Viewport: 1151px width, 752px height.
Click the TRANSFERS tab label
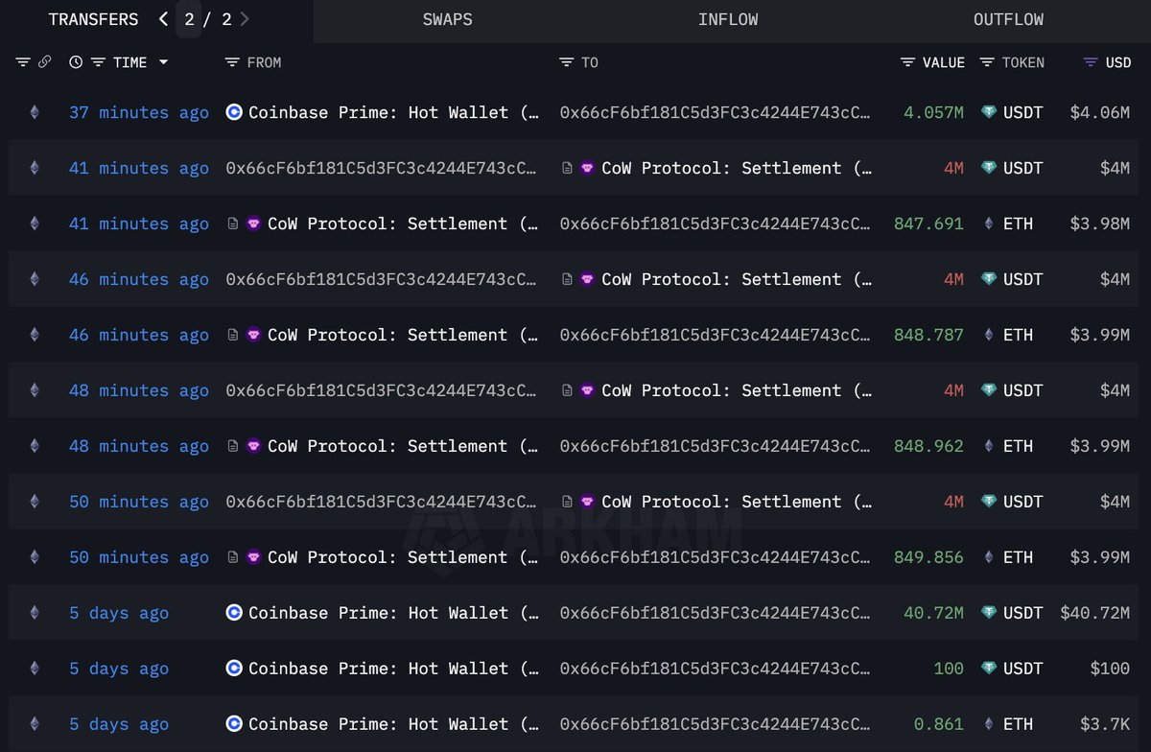[x=93, y=19]
